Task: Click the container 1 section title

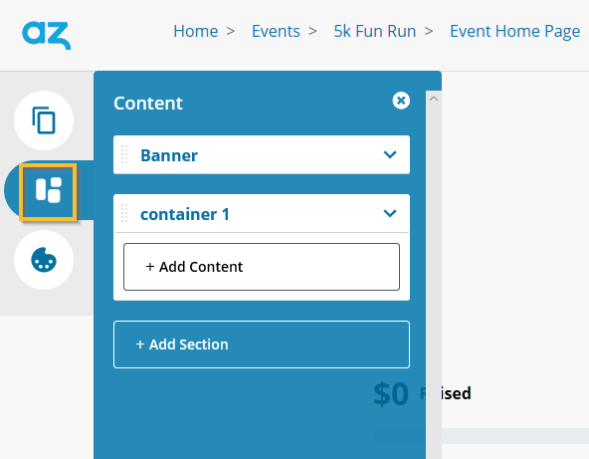Action: click(x=185, y=215)
